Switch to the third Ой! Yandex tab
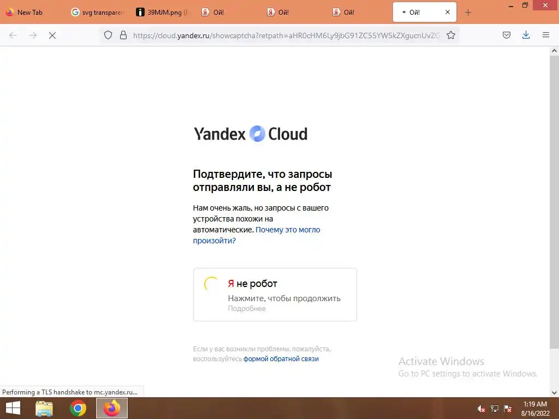Viewport: 559px width, 419px height. click(359, 13)
